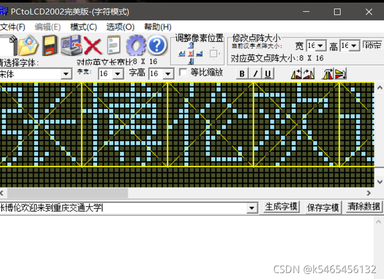Click the save-as disk icon with arrow
Screen dimensions: 384x279
(x=71, y=45)
